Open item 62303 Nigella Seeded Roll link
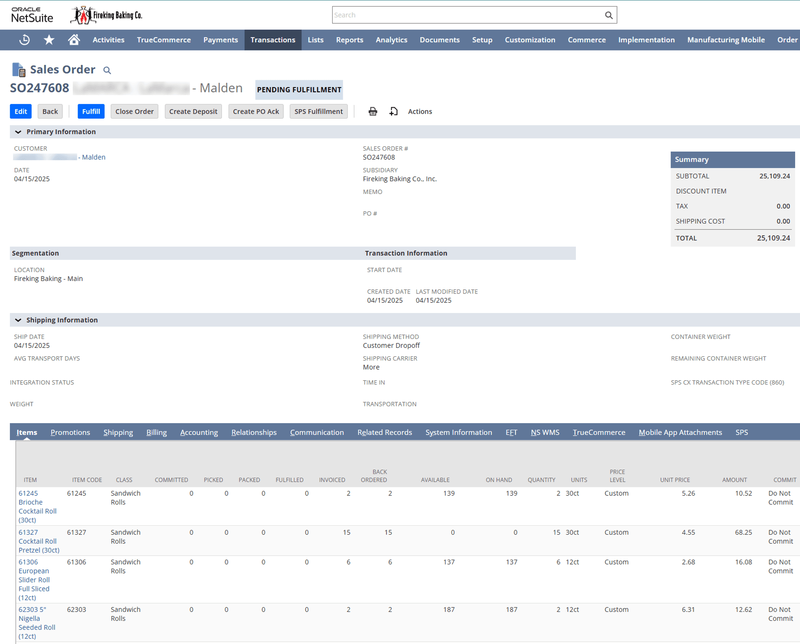This screenshot has width=800, height=644. coord(37,623)
